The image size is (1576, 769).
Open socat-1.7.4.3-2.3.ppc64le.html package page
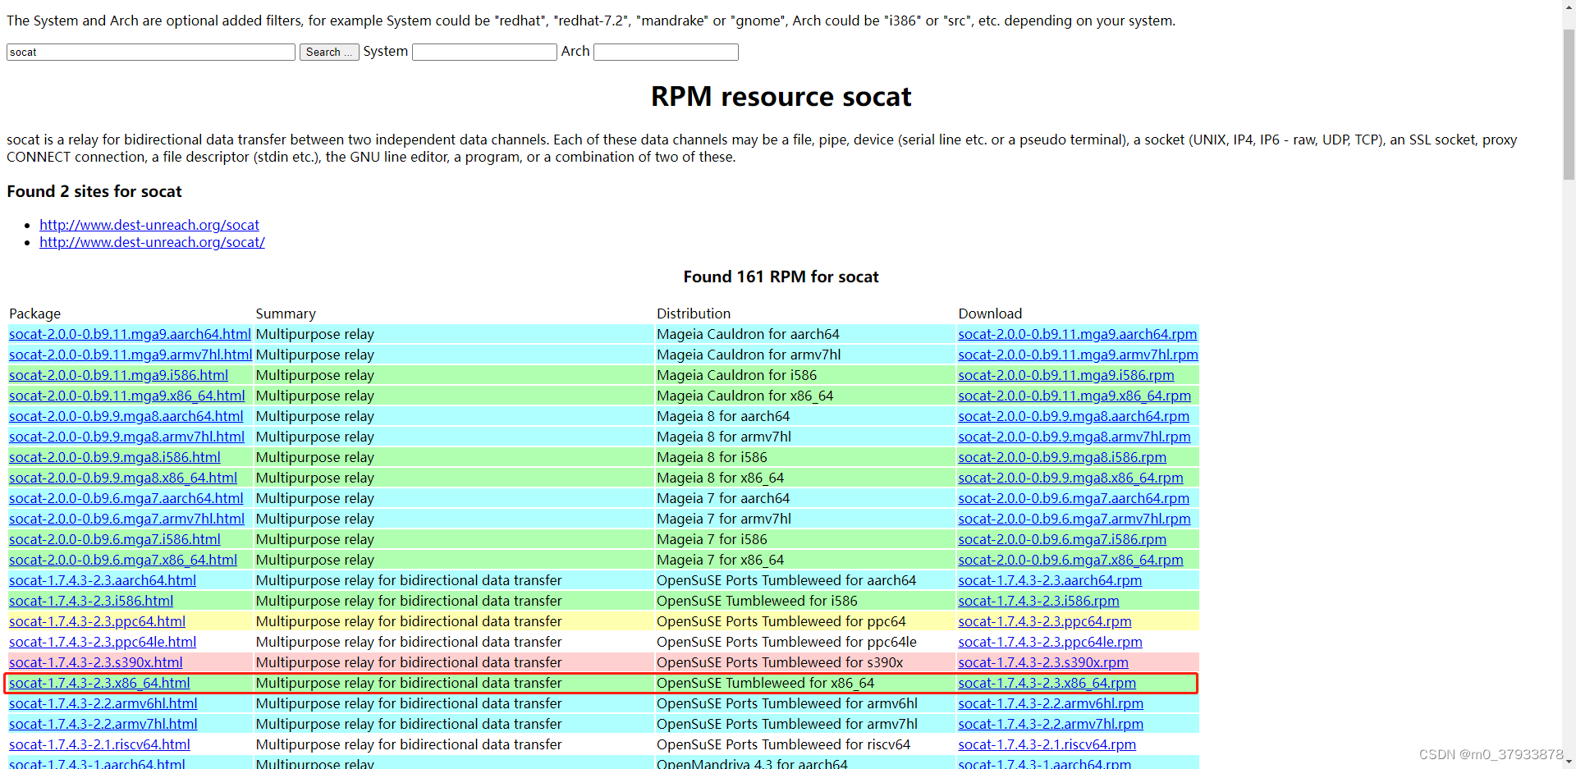103,642
